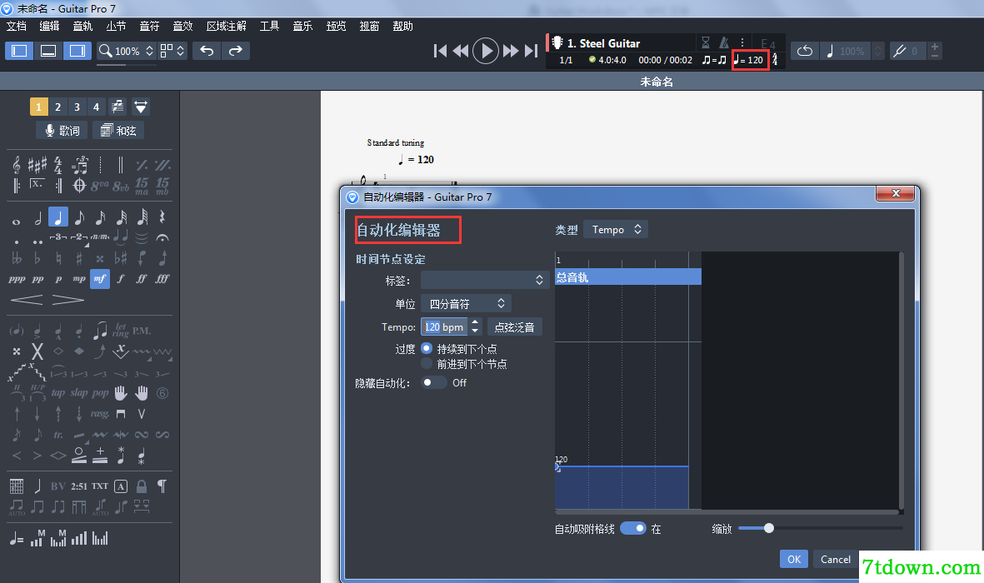Open the tuner fork icon
This screenshot has width=984, height=583.
click(x=899, y=51)
